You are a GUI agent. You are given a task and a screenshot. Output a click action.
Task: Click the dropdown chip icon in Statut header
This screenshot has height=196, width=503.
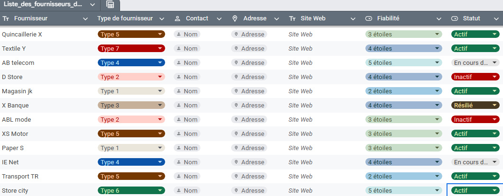[x=454, y=18]
